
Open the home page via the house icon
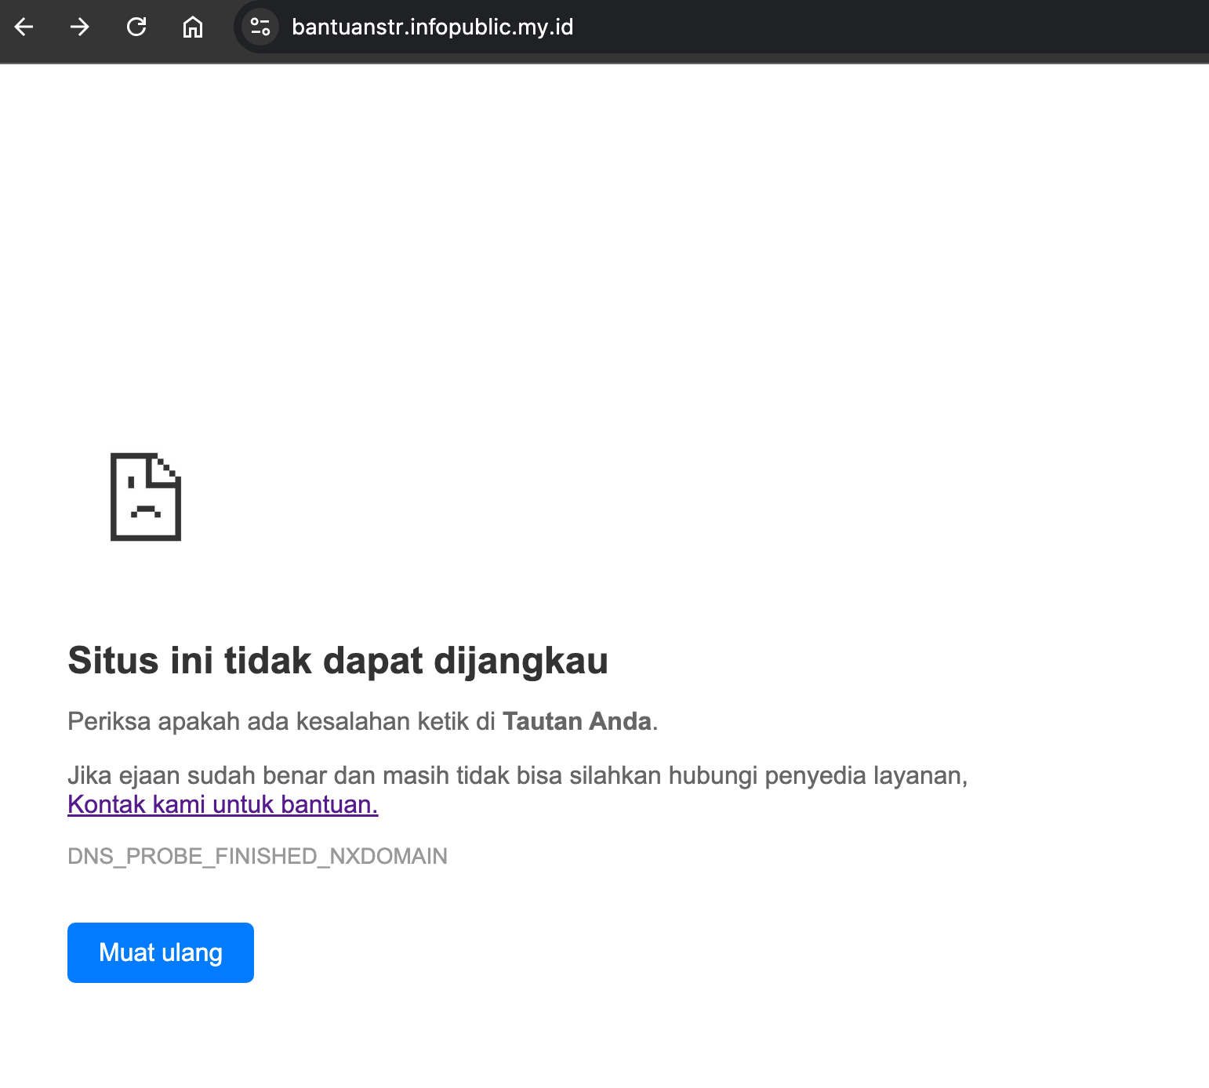coord(193,27)
